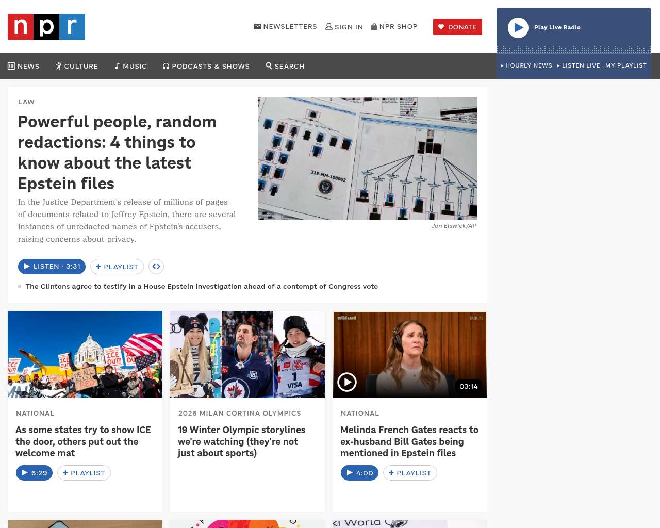Open My Playlist

[x=625, y=65]
